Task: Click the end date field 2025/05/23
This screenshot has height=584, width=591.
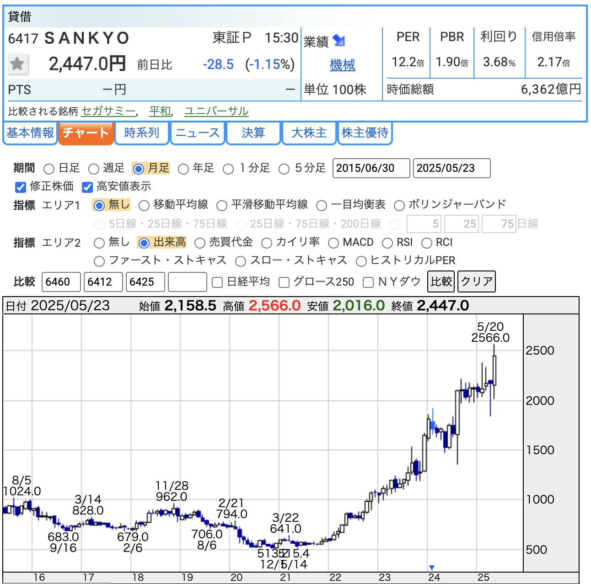Action: tap(452, 168)
